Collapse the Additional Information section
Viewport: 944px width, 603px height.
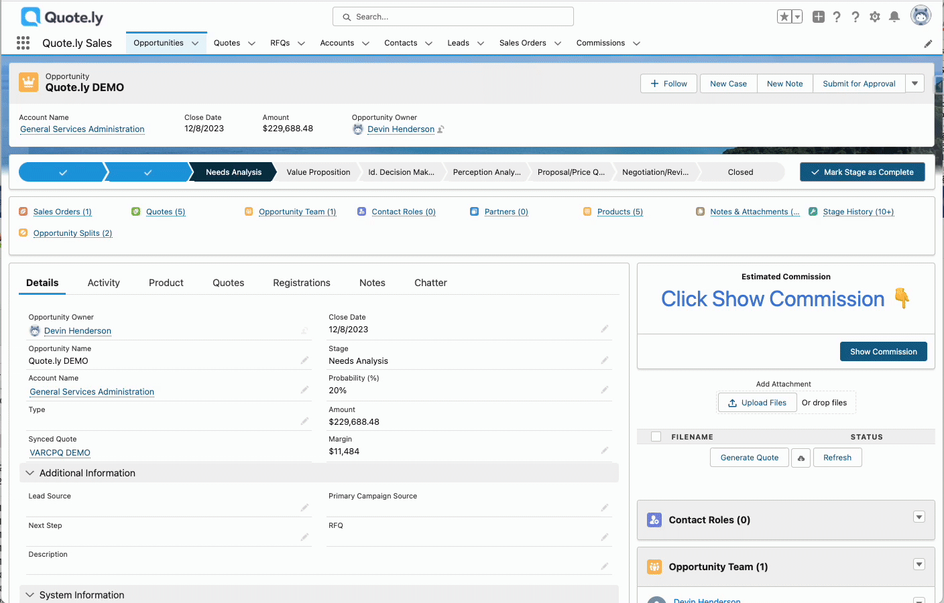point(29,473)
